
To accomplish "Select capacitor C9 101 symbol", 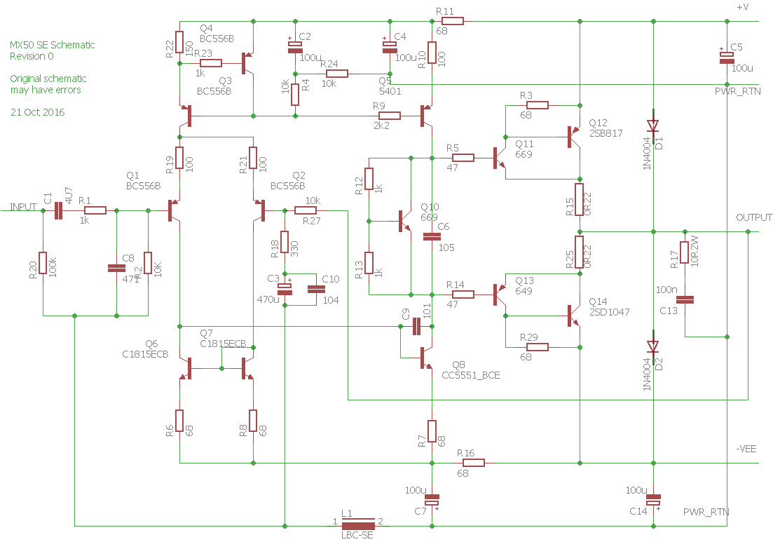I will (417, 327).
